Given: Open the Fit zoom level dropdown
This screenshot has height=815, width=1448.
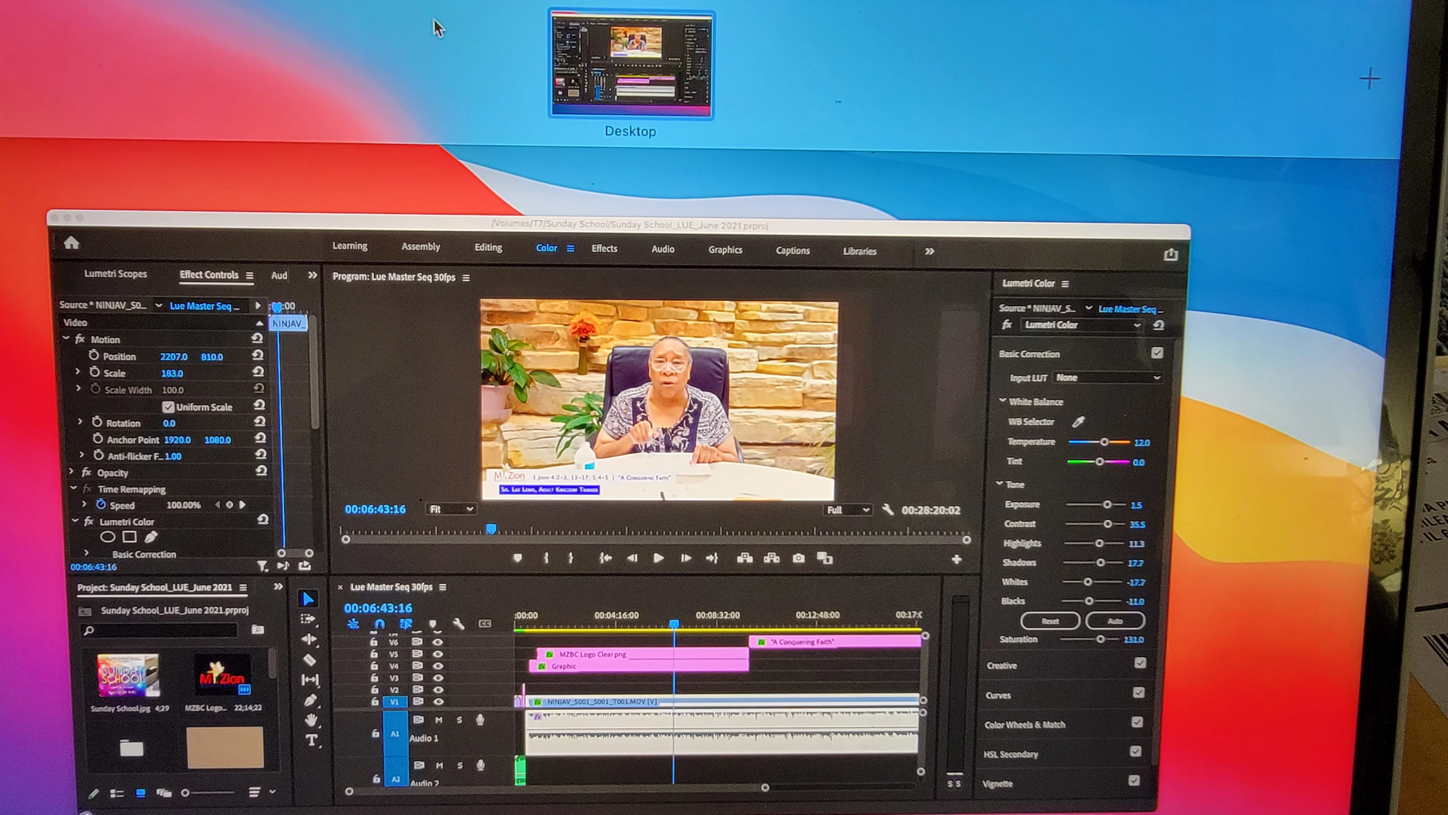Looking at the screenshot, I should tap(451, 509).
